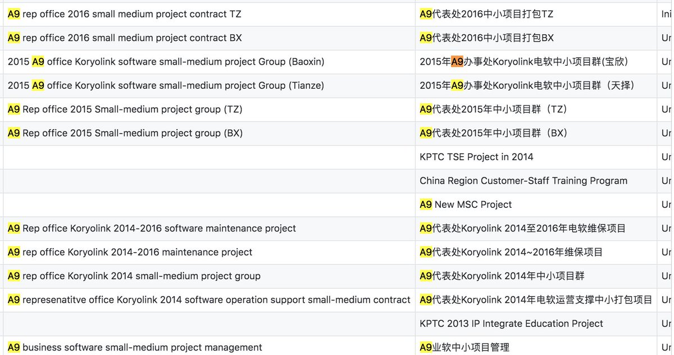Click Chinese cell 'A9代表处2016中小项目打包TZ'

tap(536, 14)
